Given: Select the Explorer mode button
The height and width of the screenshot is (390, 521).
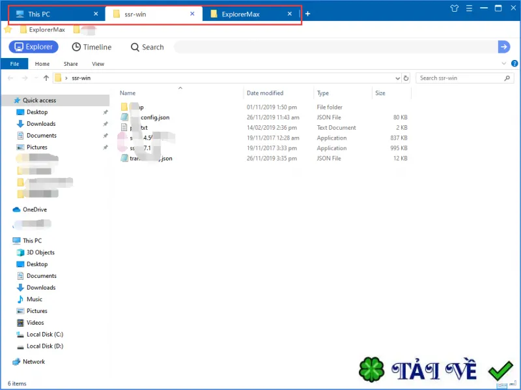Looking at the screenshot, I should point(34,47).
